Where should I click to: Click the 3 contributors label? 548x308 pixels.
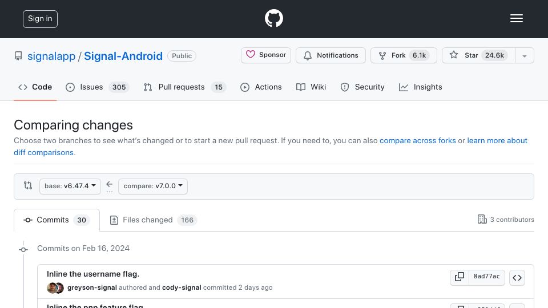pos(506,219)
